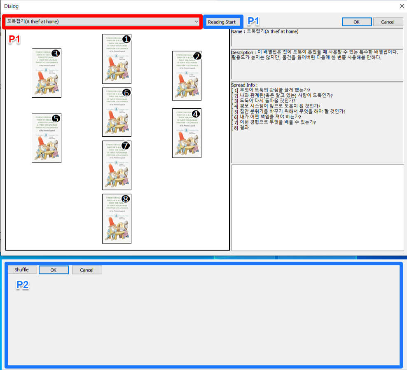Click spread info line [ 6]
The width and height of the screenshot is (407, 370).
[x=266, y=117]
